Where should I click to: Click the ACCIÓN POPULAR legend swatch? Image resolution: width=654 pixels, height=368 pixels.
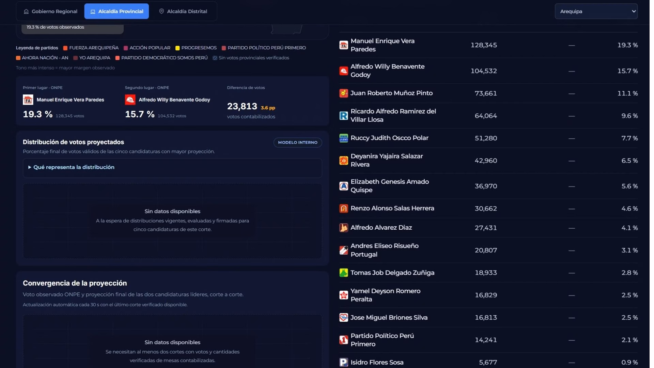[126, 48]
